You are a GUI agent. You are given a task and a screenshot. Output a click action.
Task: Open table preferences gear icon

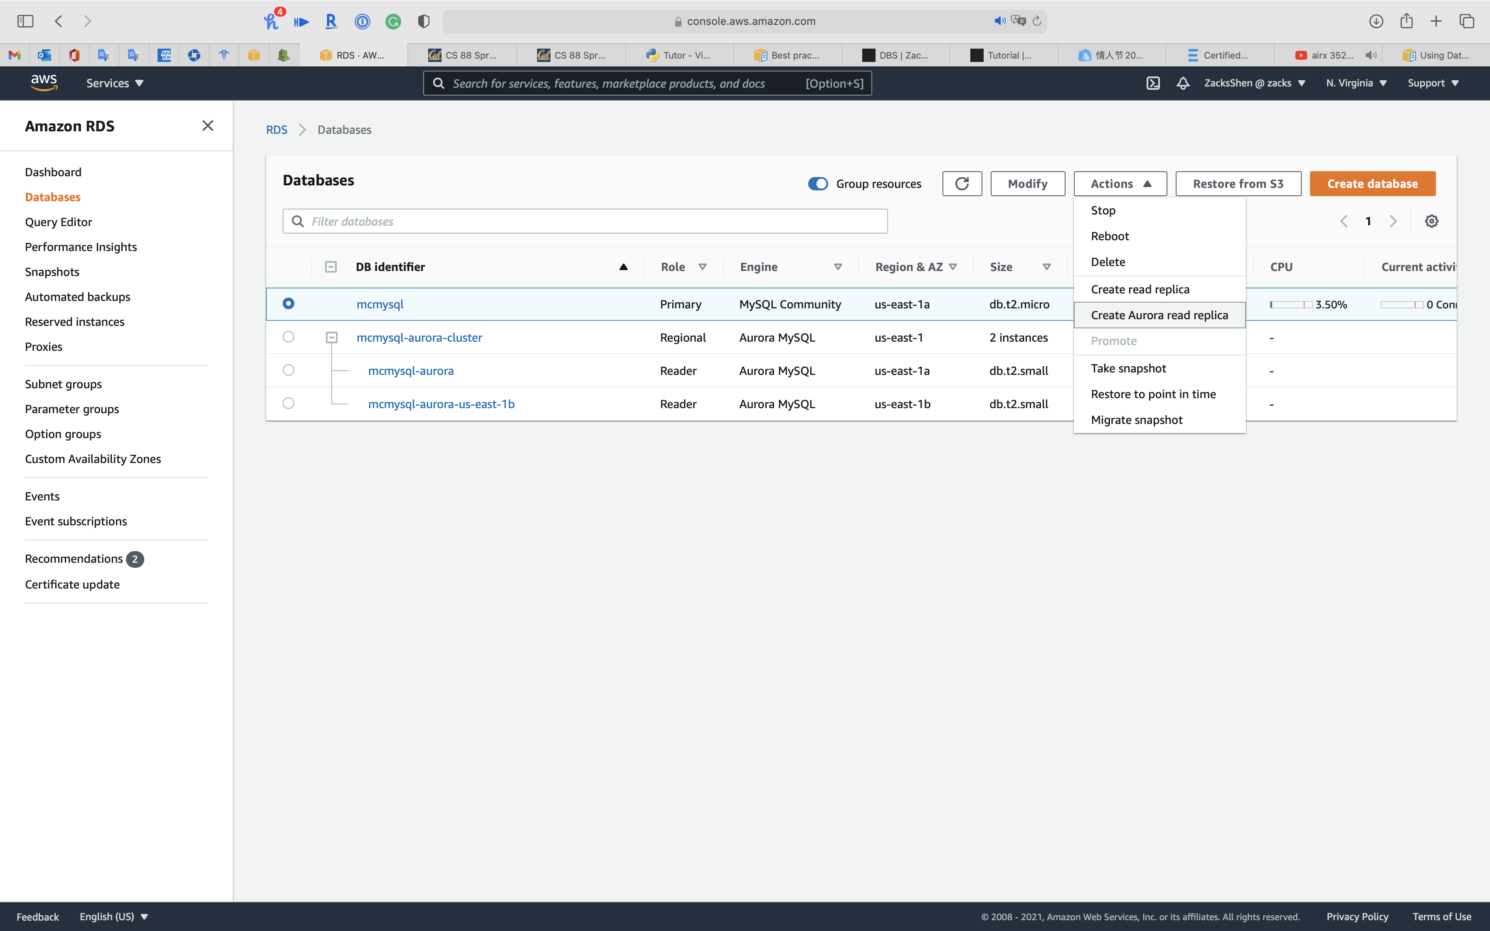(1431, 221)
